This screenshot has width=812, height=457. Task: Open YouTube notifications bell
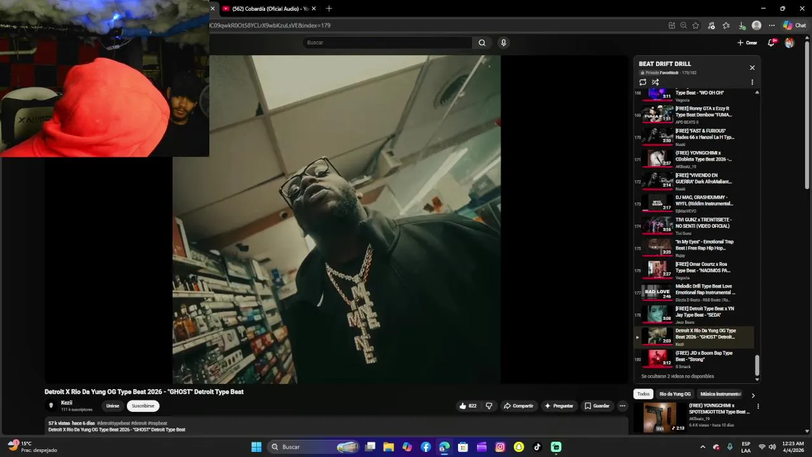771,43
